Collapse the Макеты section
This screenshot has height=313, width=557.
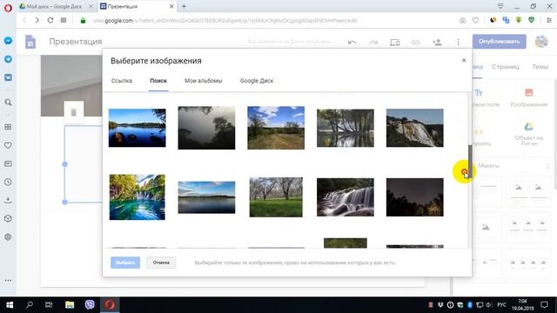[547, 166]
